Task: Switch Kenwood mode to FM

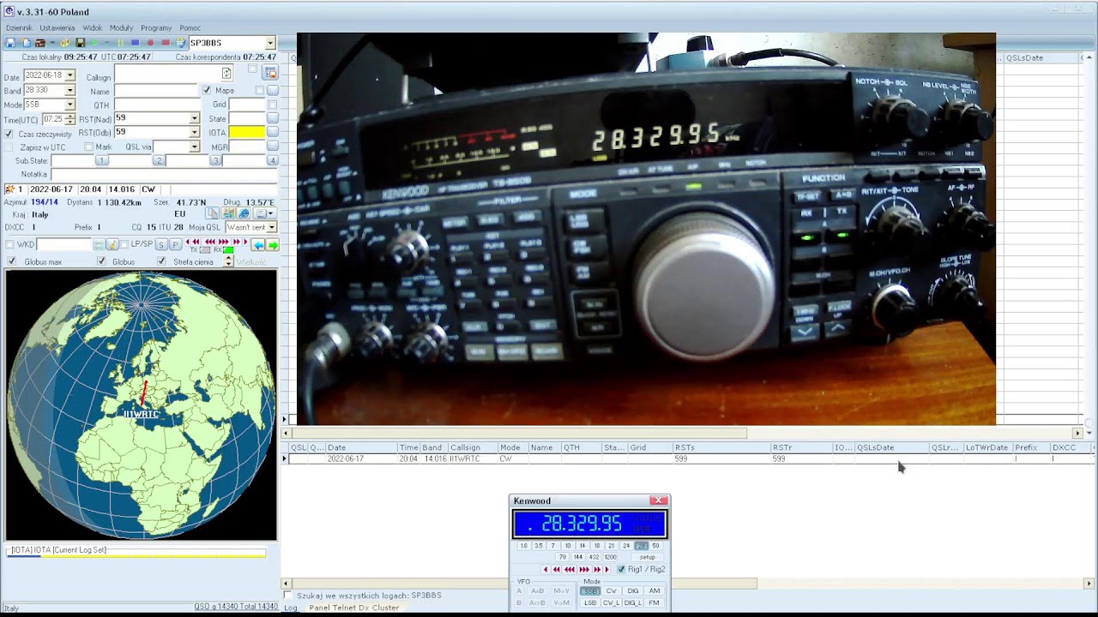Action: point(654,602)
